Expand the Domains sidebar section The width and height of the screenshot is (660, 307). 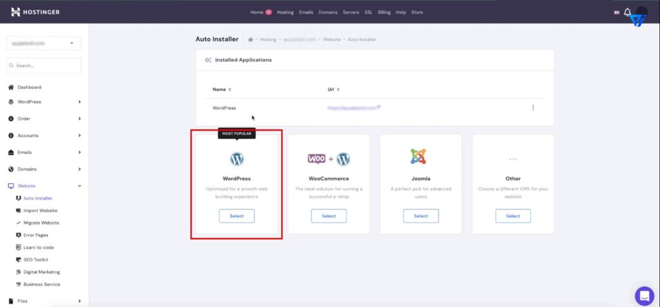tap(79, 169)
